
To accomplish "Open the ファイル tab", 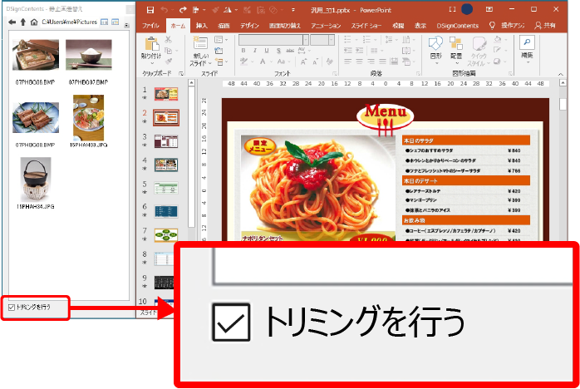I will pyautogui.click(x=150, y=26).
